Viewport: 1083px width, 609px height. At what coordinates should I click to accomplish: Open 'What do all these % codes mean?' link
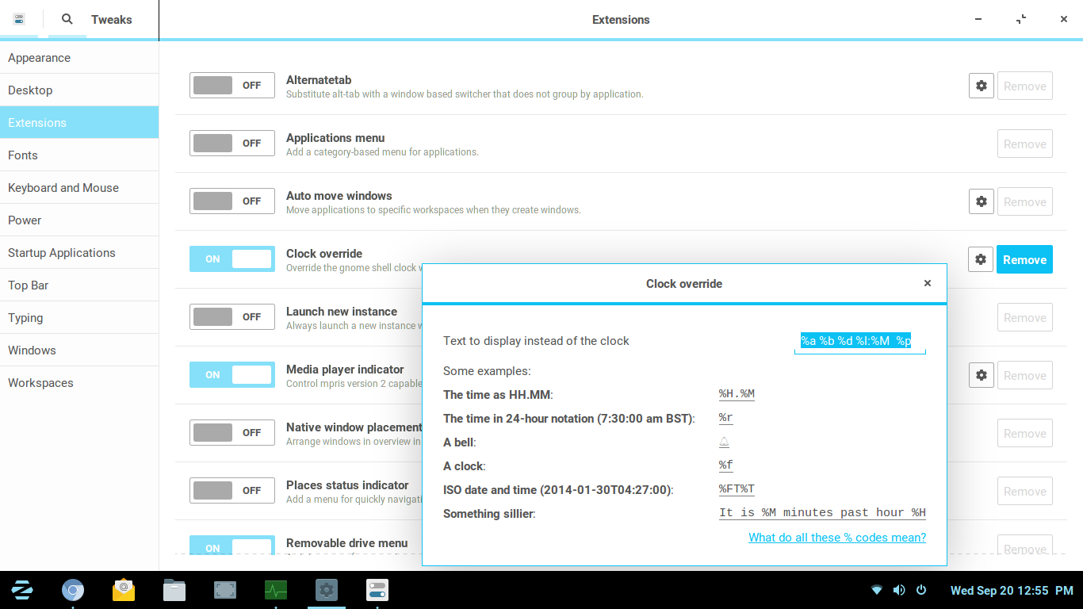point(836,538)
